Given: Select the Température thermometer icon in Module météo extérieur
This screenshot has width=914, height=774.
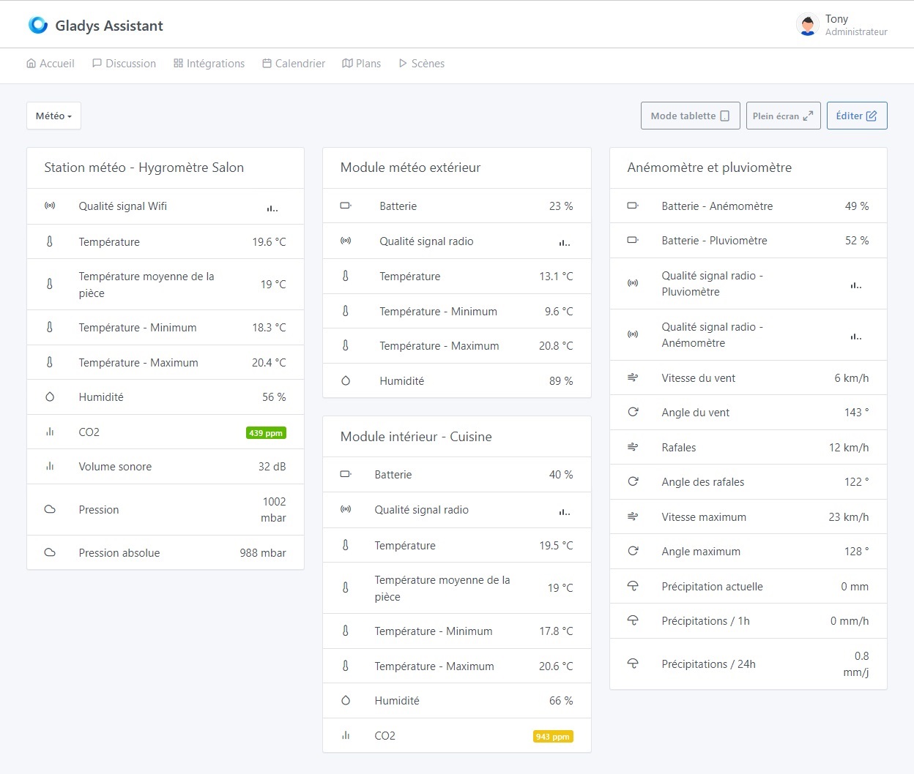Looking at the screenshot, I should pos(346,276).
